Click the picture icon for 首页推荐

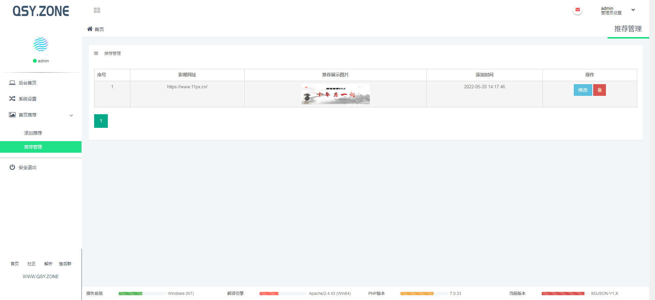pos(12,115)
